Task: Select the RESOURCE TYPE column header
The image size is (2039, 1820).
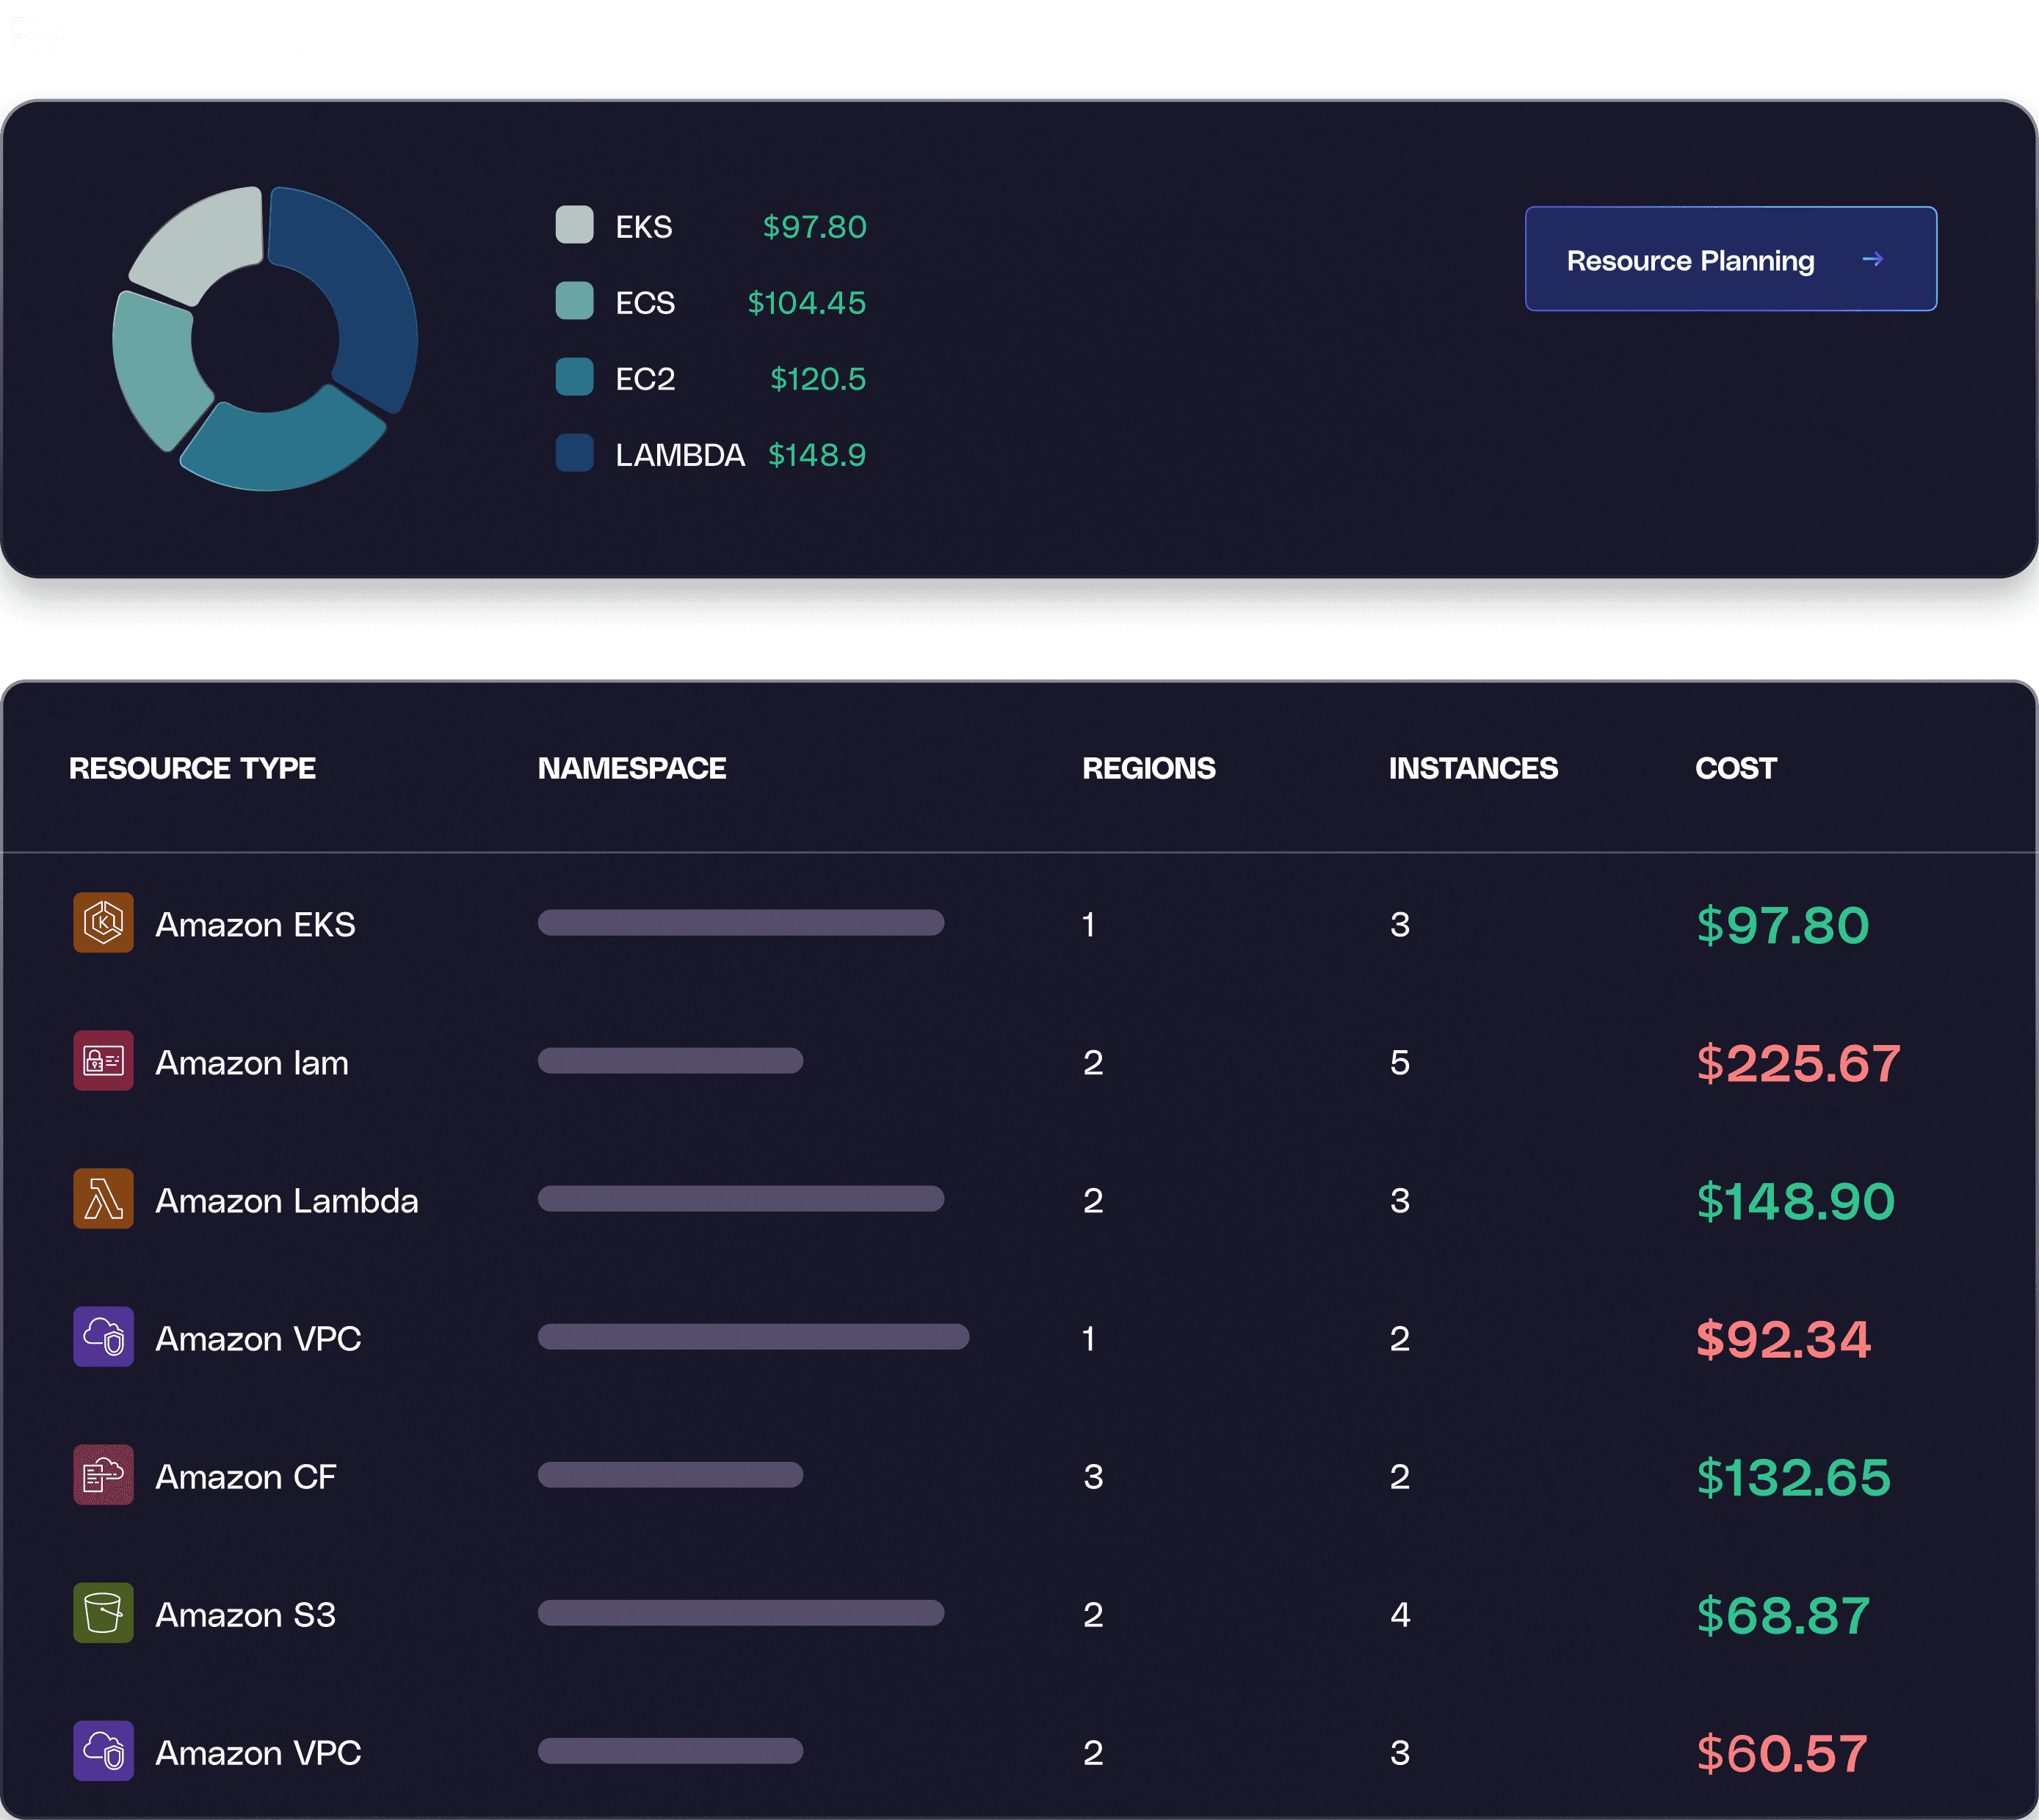Action: 192,768
